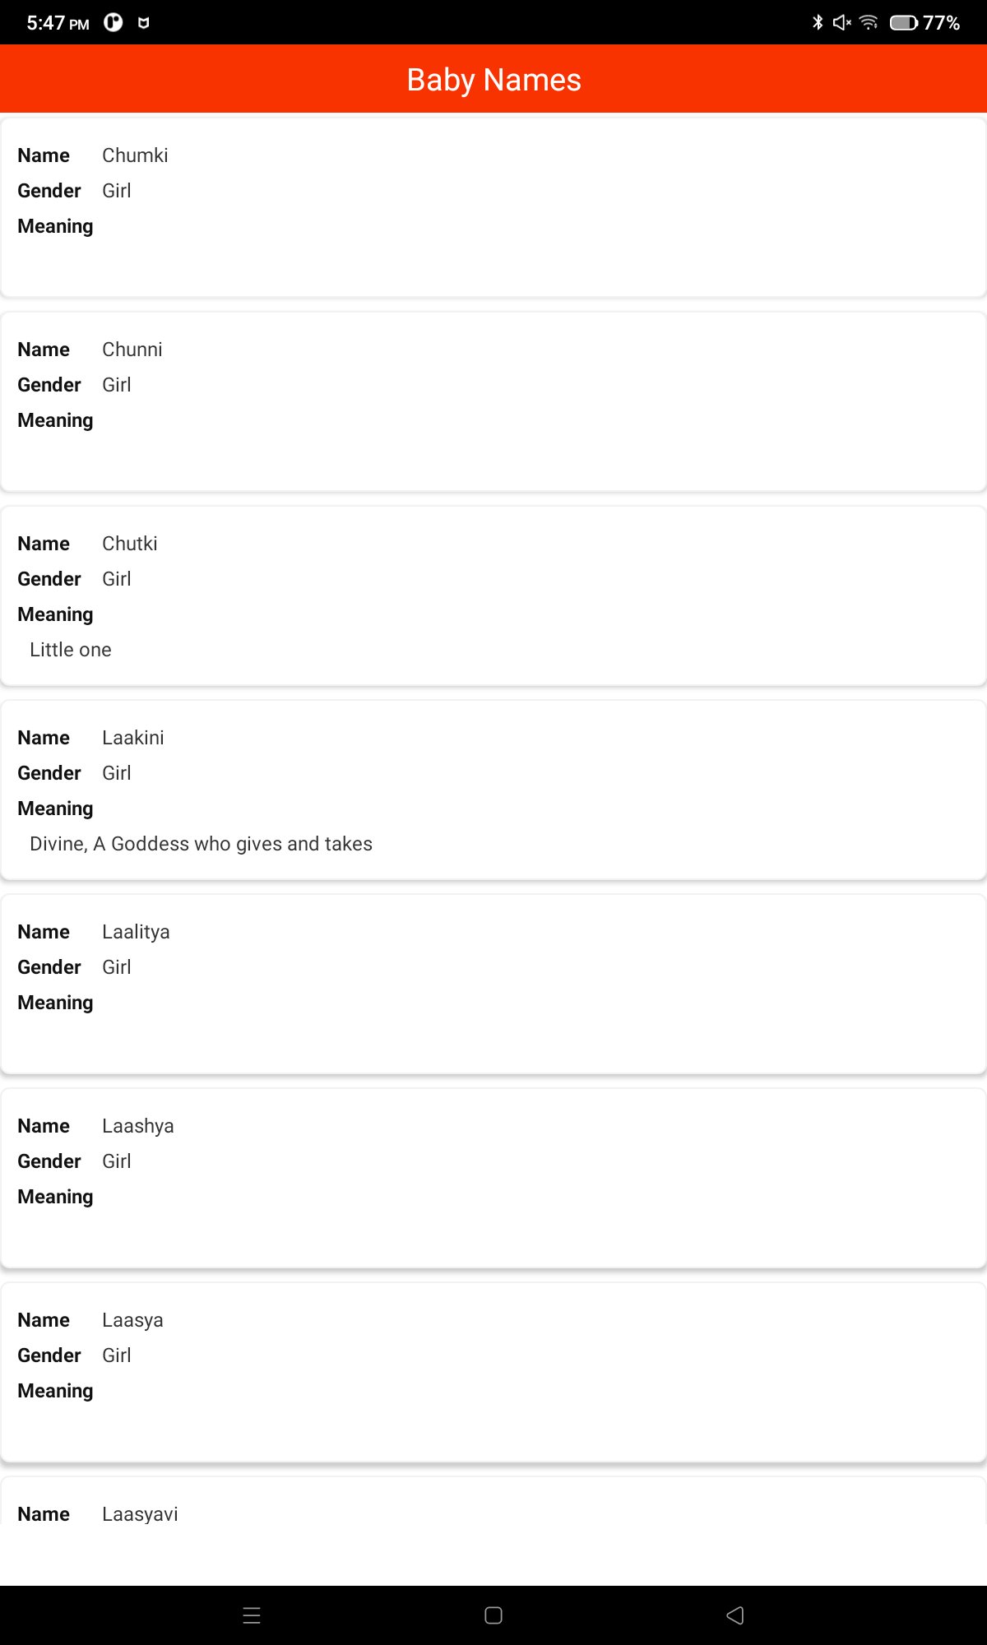This screenshot has width=987, height=1645.
Task: Tap the Wi-Fi status icon
Action: pos(869,22)
